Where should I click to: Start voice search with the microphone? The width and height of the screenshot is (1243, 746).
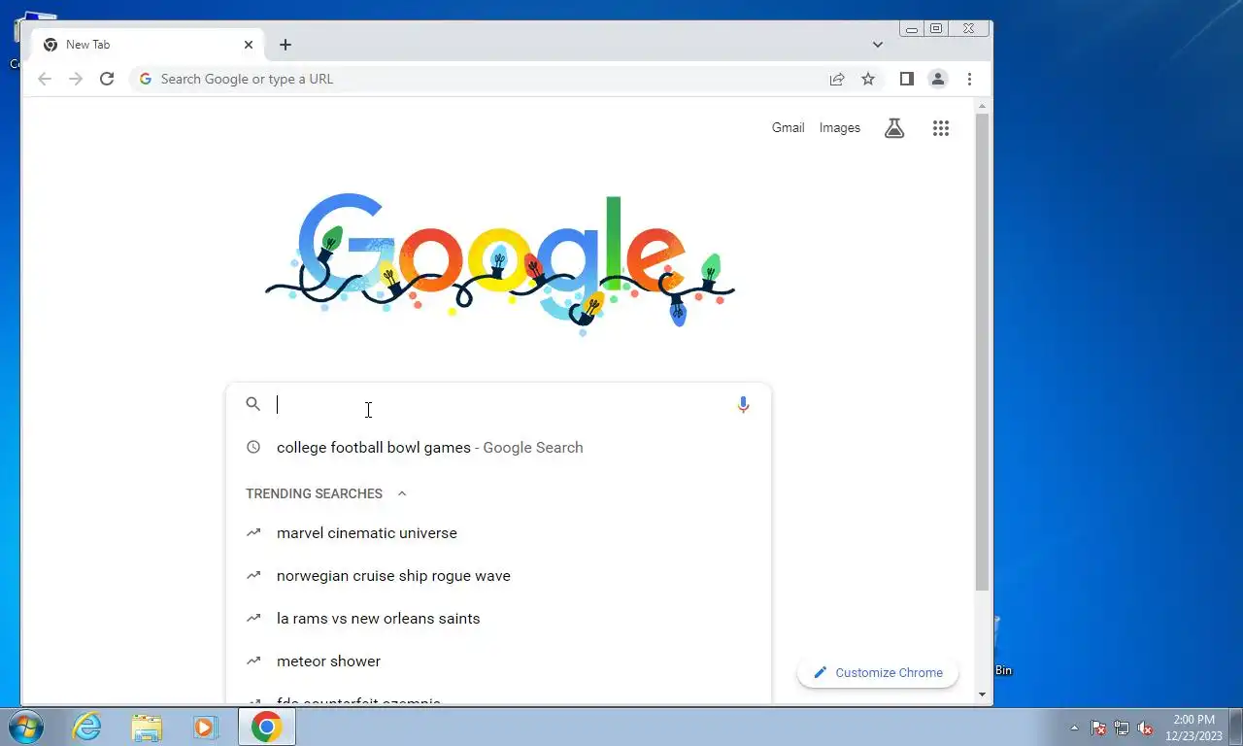743,405
